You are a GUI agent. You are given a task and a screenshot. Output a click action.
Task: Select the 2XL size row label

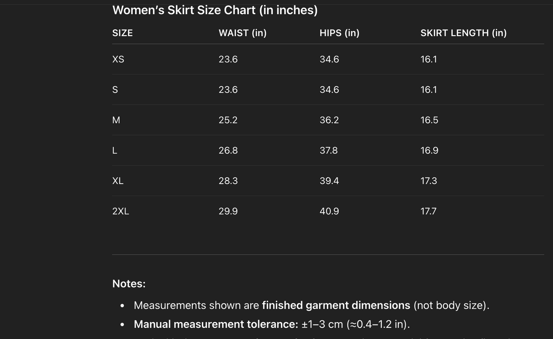tap(121, 211)
